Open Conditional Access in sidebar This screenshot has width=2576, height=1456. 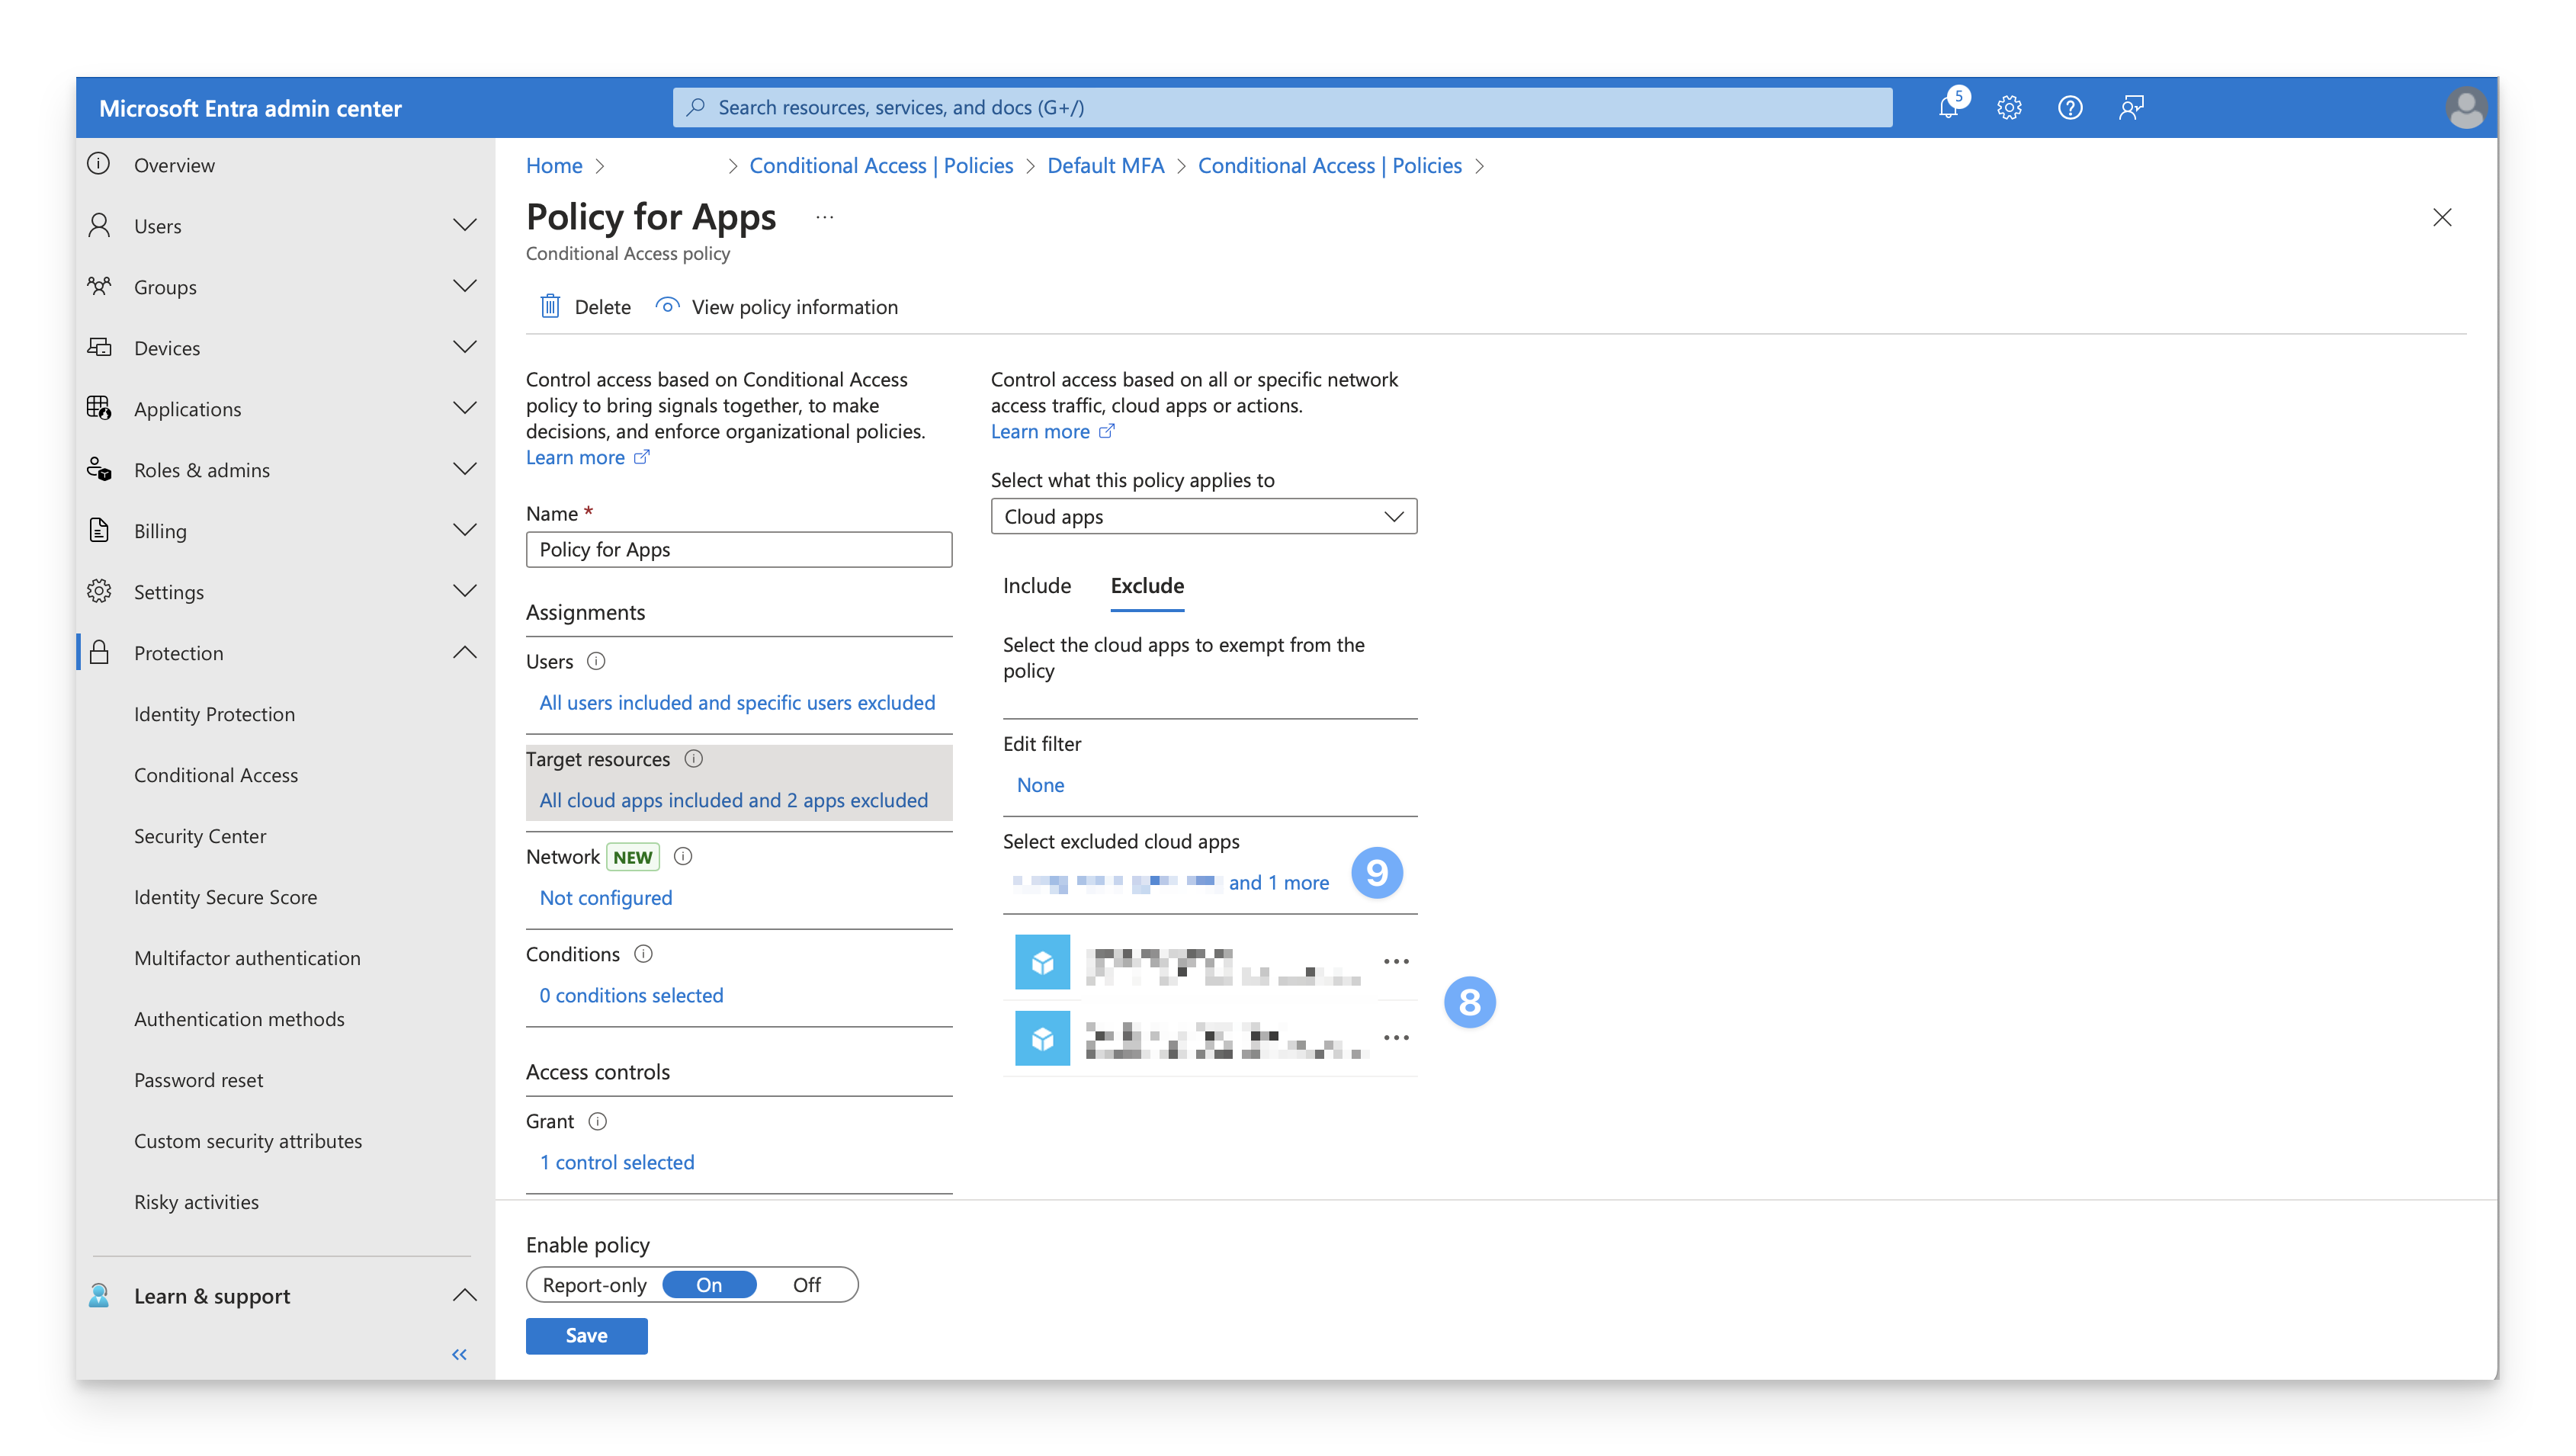216,775
